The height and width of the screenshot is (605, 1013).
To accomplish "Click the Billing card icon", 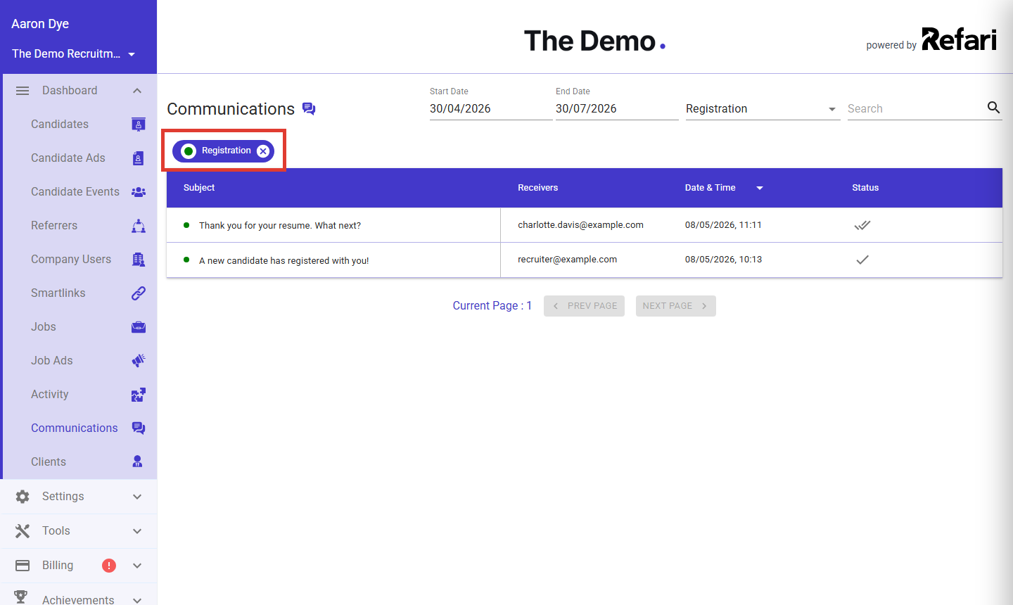I will [x=23, y=566].
